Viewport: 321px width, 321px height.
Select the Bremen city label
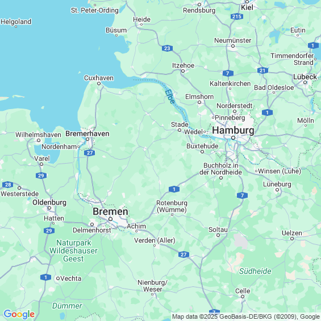pos(110,211)
